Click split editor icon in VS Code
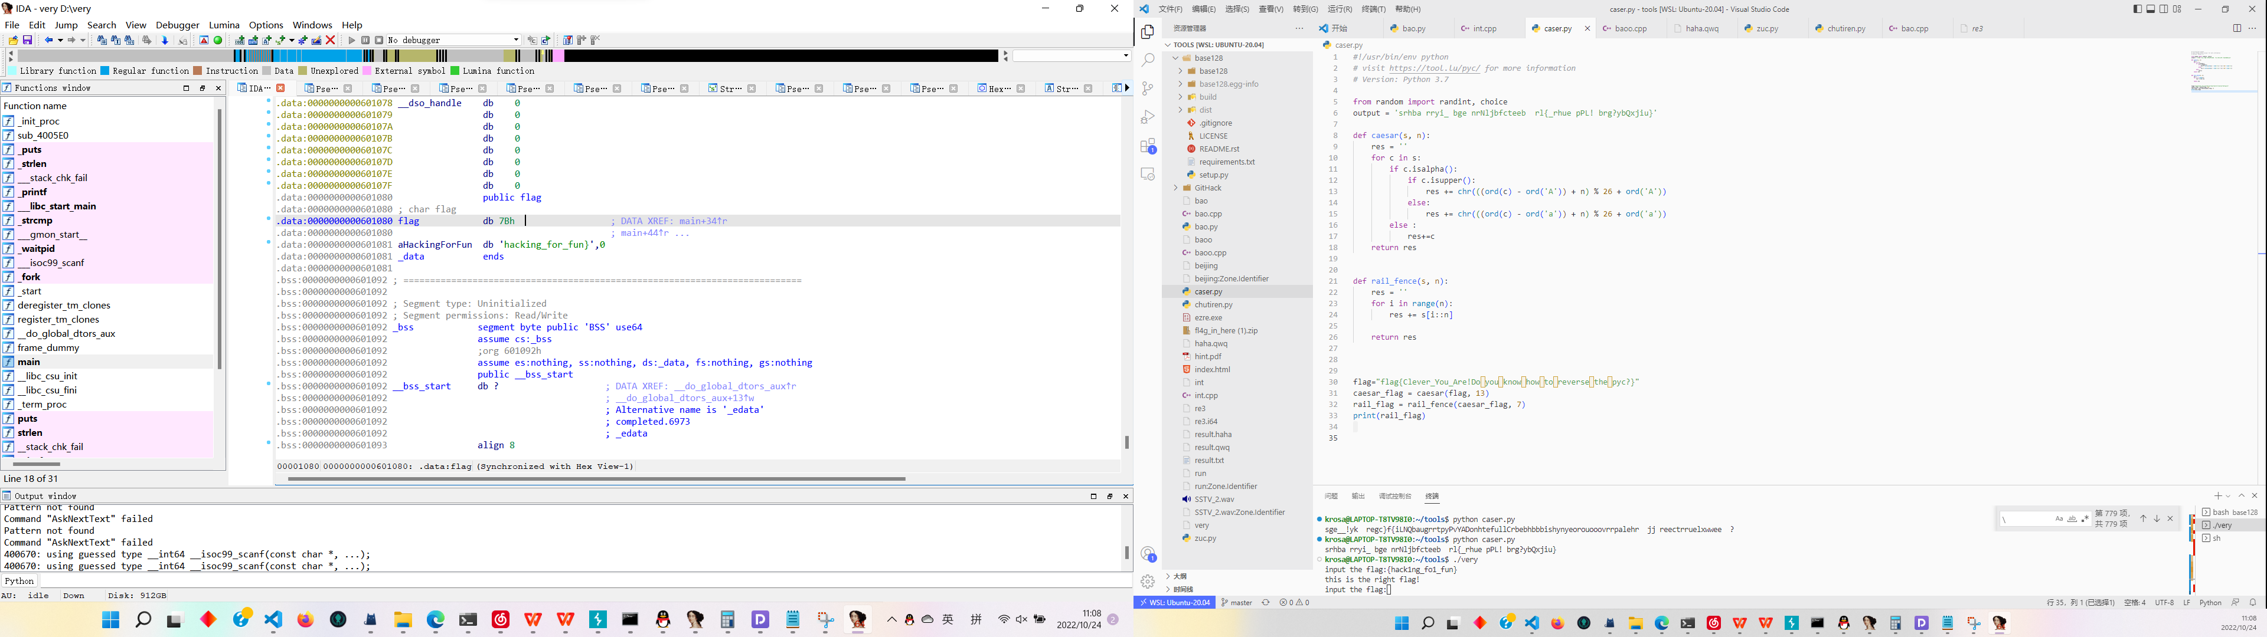2267x637 pixels. (2237, 28)
